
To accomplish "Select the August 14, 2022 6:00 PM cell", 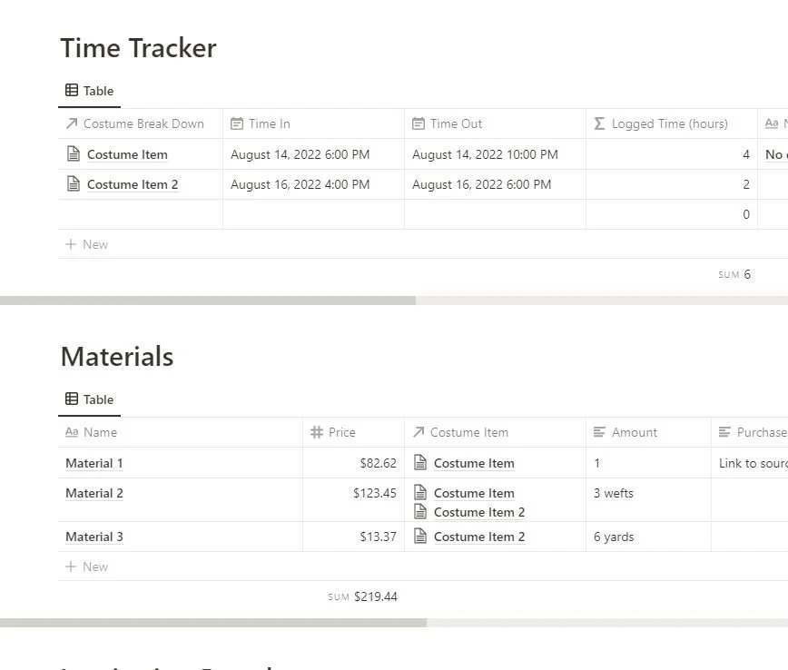I will tap(313, 154).
